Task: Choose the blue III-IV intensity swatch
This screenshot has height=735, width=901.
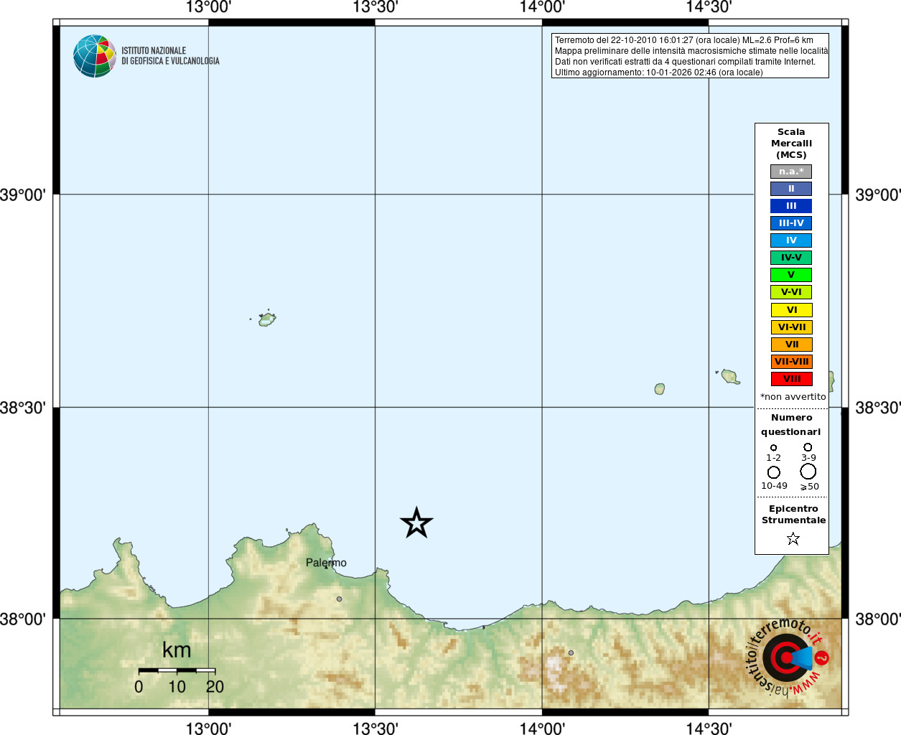Action: (791, 223)
